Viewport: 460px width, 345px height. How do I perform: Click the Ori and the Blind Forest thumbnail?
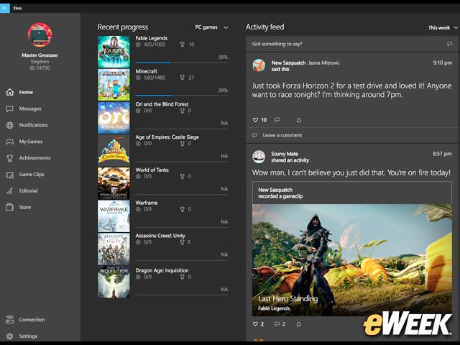tap(114, 118)
